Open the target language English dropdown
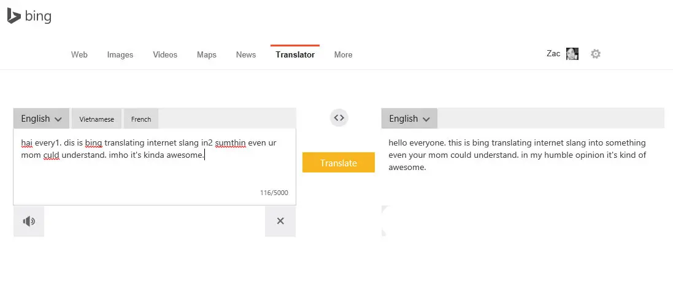The width and height of the screenshot is (673, 307). coord(409,119)
